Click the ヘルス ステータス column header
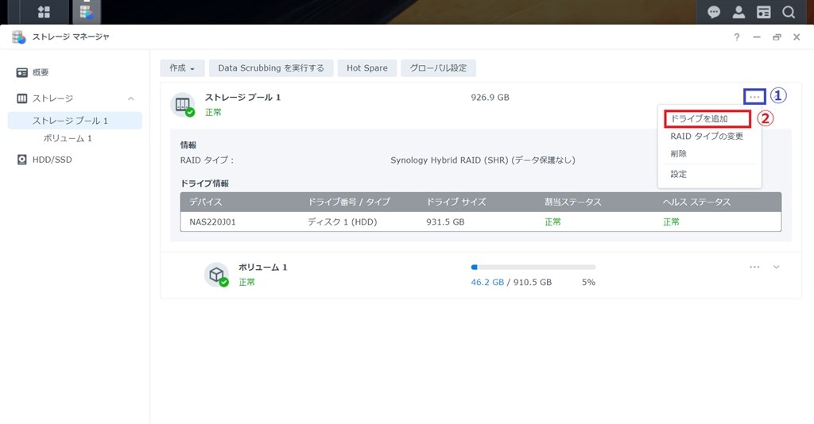Image resolution: width=814 pixels, height=424 pixels. tap(696, 202)
